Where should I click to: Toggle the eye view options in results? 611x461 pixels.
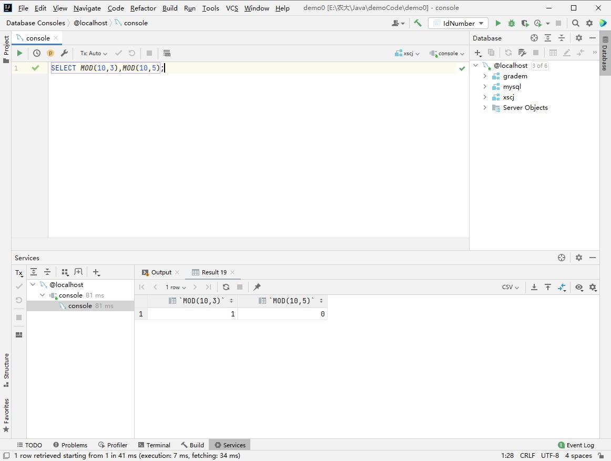(579, 287)
